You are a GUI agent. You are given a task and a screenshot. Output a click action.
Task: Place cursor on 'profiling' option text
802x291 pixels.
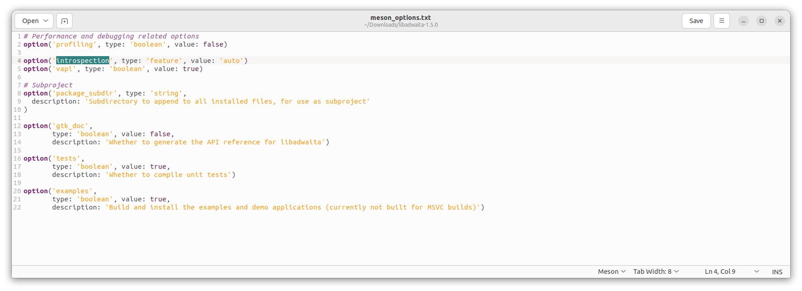click(75, 44)
